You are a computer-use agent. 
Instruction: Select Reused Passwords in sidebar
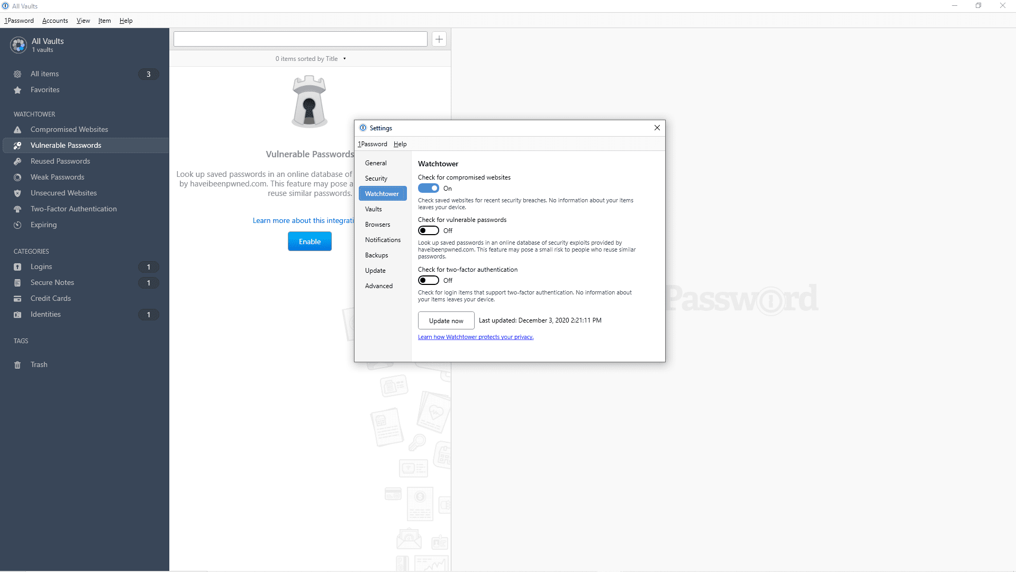[x=85, y=162]
